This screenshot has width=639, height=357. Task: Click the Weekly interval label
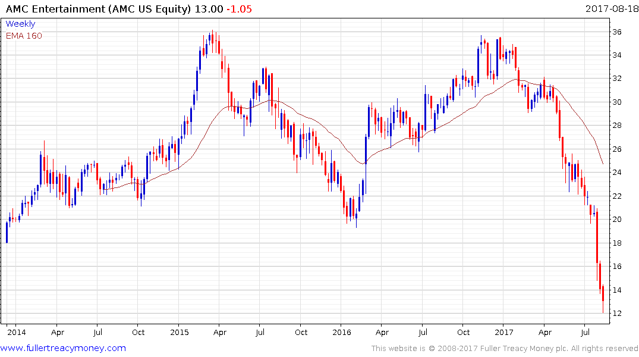[x=20, y=24]
